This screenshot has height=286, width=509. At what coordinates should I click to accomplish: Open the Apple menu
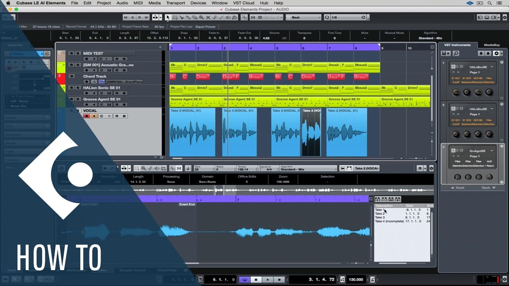point(8,3)
